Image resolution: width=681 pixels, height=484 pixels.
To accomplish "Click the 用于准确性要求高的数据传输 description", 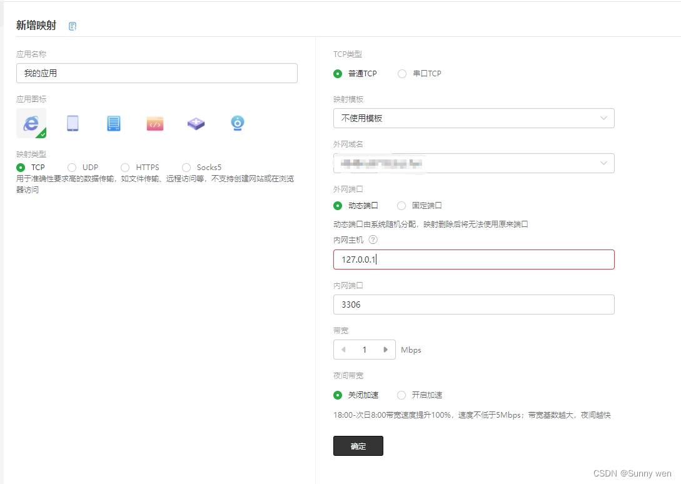I will (x=155, y=184).
